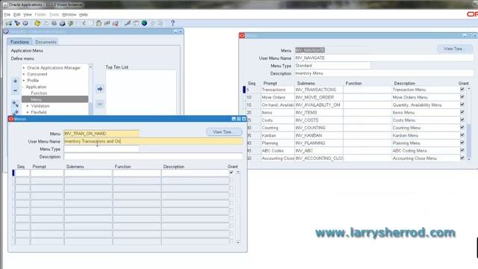478x269 pixels.
Task: Click the Folder Tools toolbar icon
Action: [x=161, y=23]
